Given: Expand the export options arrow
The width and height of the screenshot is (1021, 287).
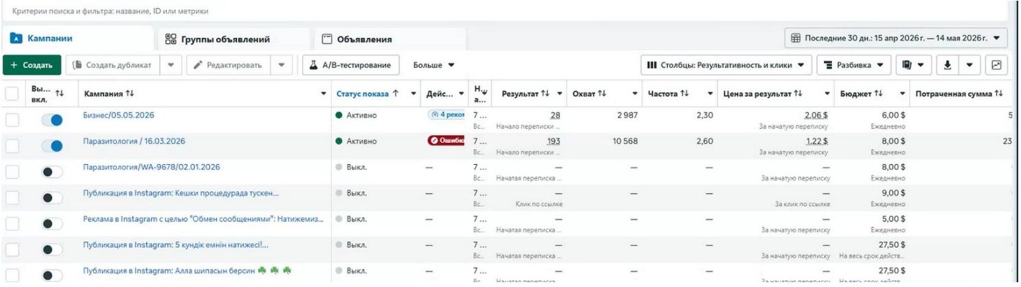Looking at the screenshot, I should tap(969, 65).
